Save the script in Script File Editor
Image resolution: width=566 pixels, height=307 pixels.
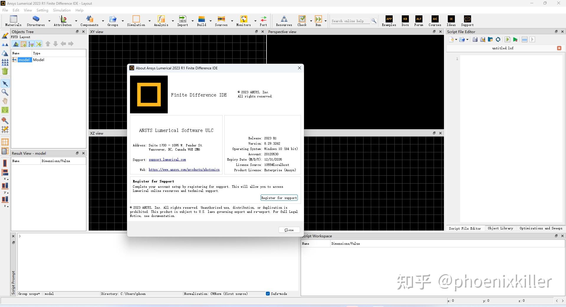[475, 39]
